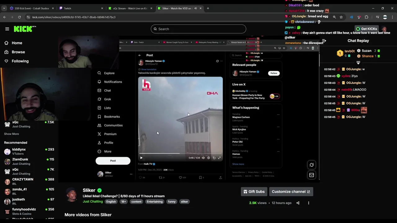
Task: Click the X Post compose button
Action: [113, 161]
